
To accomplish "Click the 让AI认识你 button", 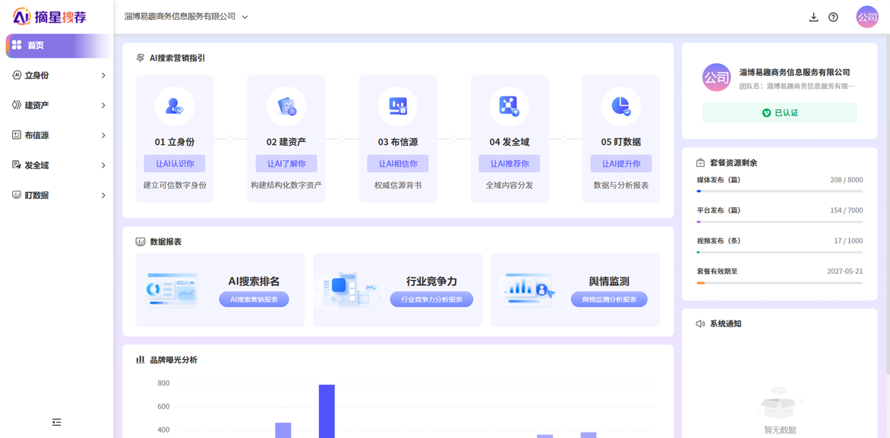I will click(x=174, y=163).
